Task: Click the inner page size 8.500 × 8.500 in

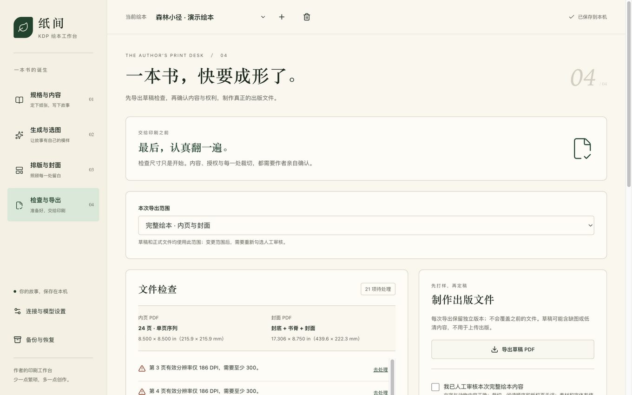Action: [181, 339]
